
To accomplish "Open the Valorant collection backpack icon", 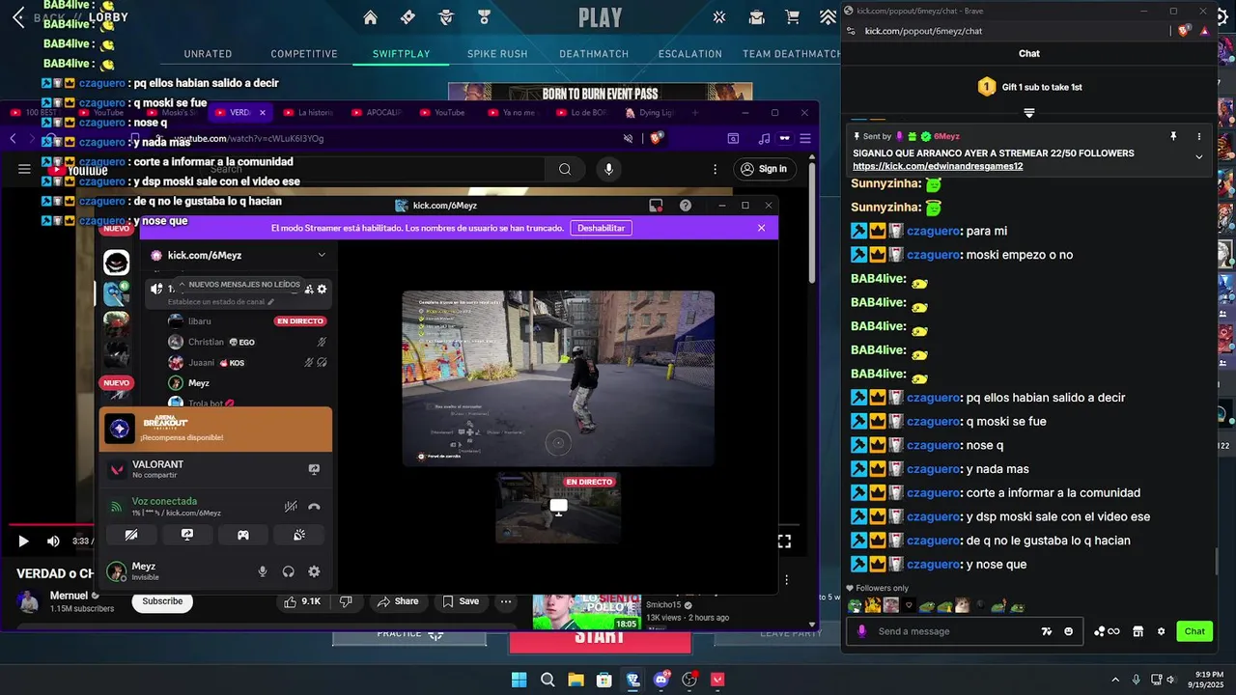I will point(757,17).
